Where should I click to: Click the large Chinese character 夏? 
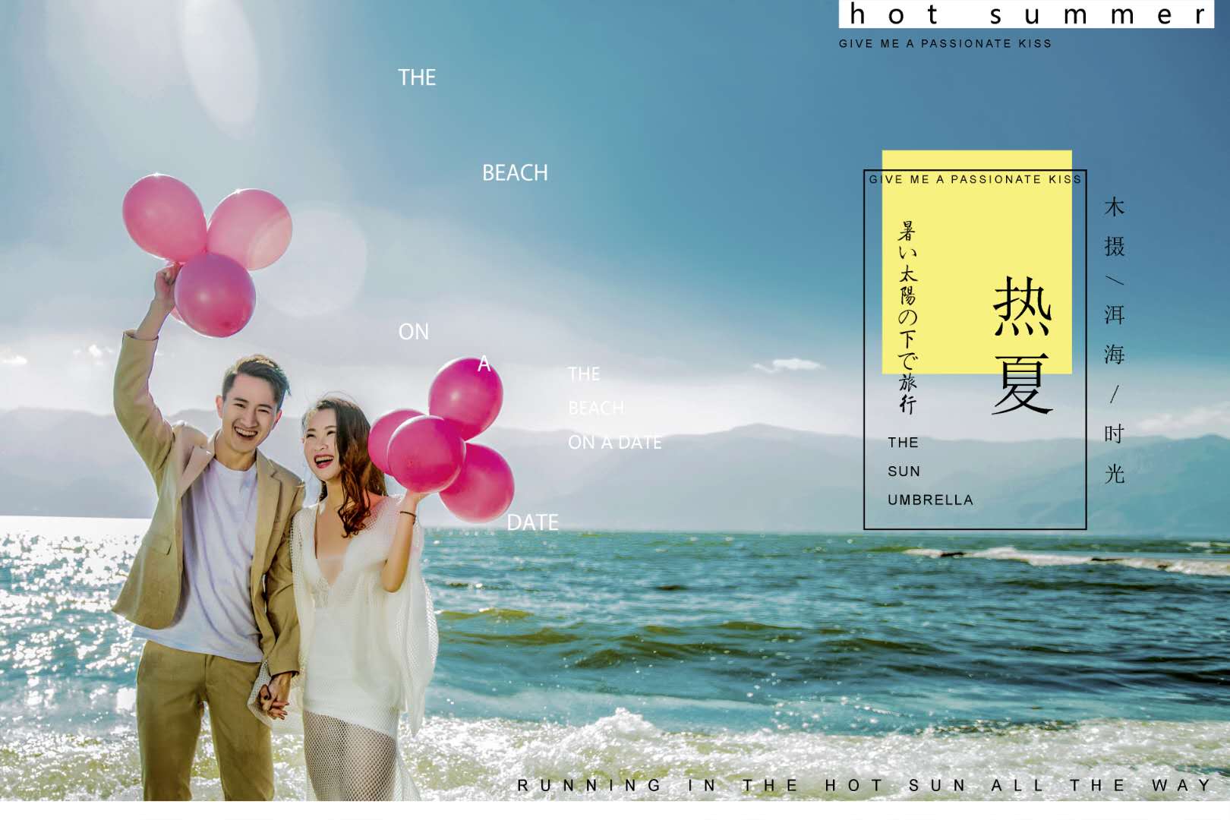click(1022, 384)
